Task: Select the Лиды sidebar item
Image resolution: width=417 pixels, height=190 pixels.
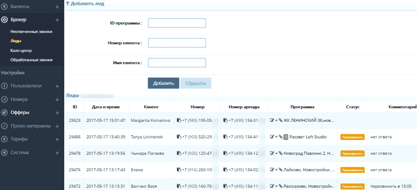Action: 16,41
